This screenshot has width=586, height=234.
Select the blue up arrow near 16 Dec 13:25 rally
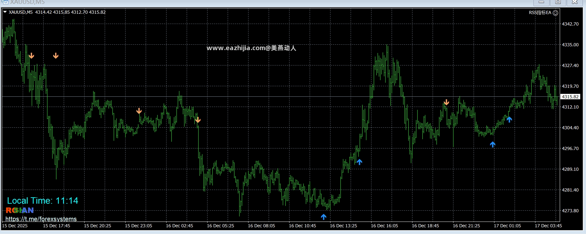pos(360,162)
